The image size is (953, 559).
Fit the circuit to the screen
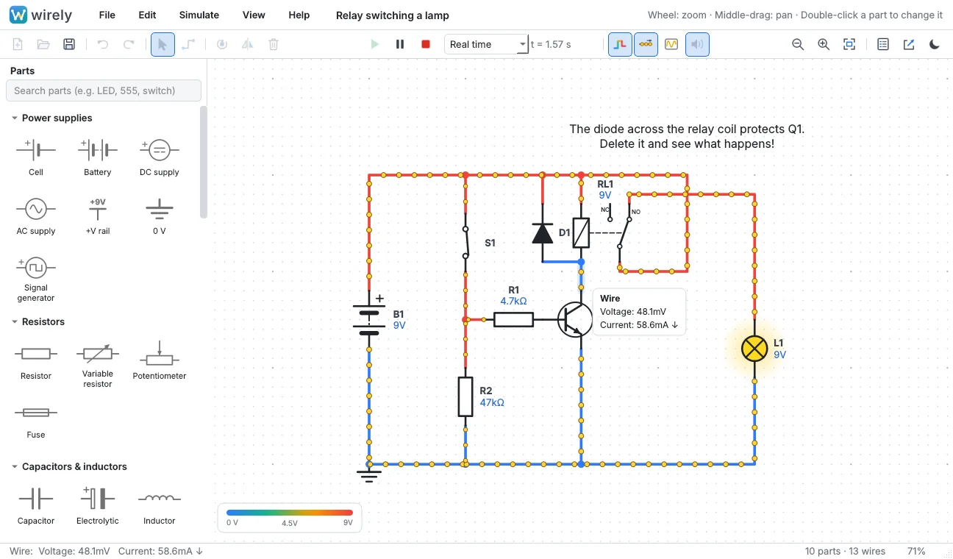849,44
